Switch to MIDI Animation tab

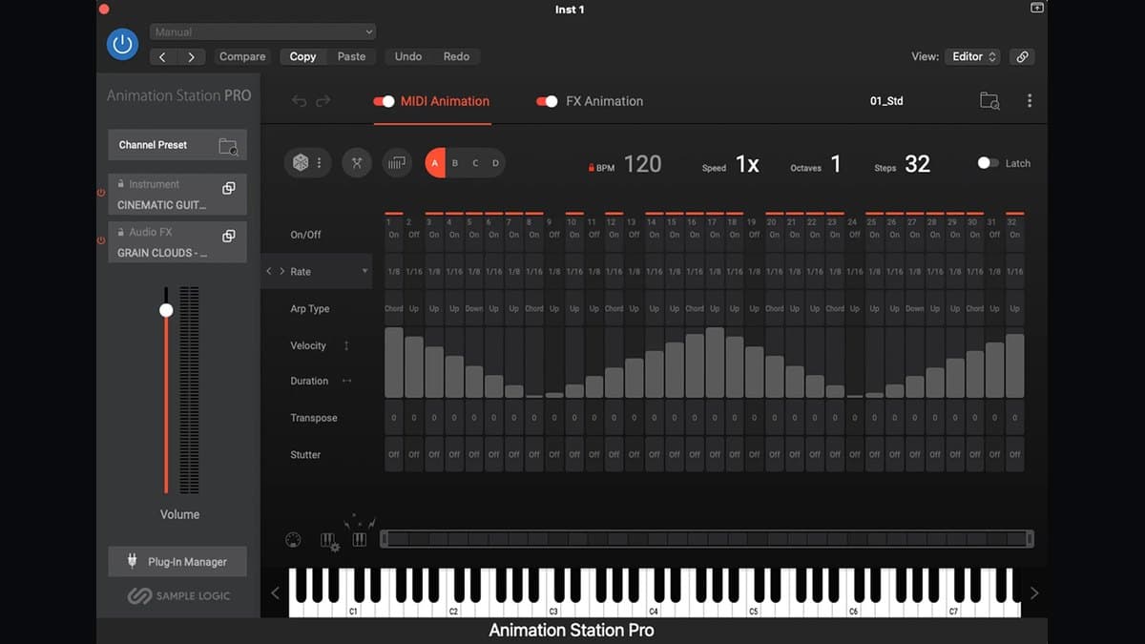pos(445,101)
